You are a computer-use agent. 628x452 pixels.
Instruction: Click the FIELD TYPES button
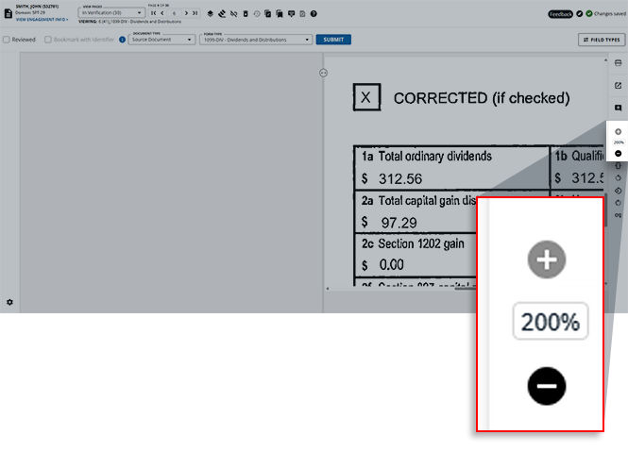[x=602, y=40]
